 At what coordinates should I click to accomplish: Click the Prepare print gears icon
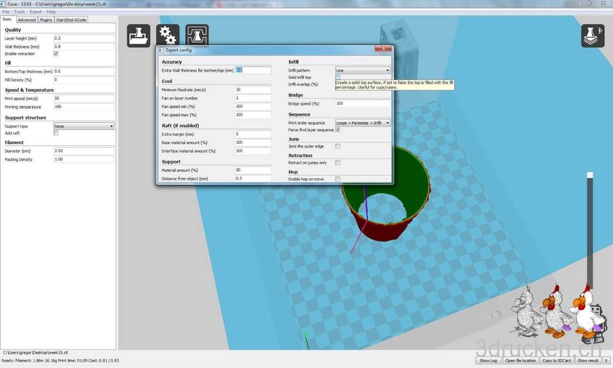[x=168, y=35]
